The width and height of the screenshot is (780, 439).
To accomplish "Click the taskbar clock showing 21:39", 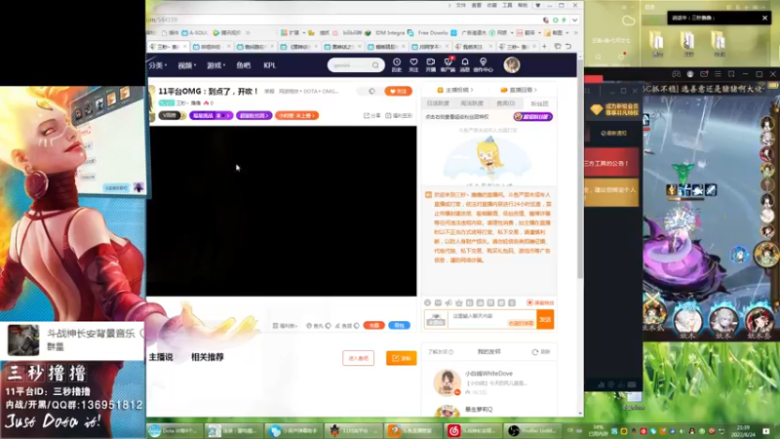I will click(x=743, y=430).
